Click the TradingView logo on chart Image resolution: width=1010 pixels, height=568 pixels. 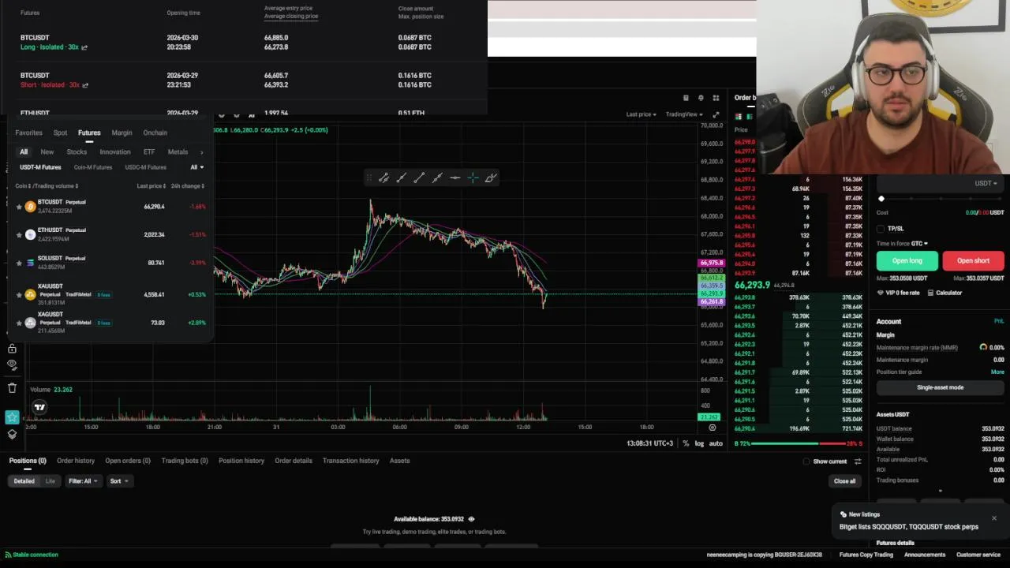39,407
